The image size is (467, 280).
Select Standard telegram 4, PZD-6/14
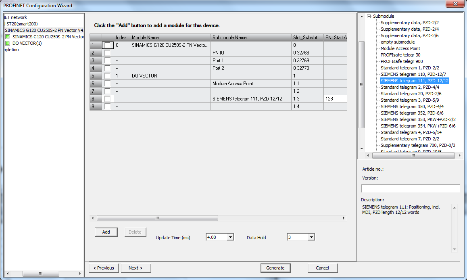(x=411, y=132)
